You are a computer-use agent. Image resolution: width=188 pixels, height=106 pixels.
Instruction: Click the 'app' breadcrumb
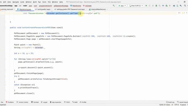(x=16, y=6)
